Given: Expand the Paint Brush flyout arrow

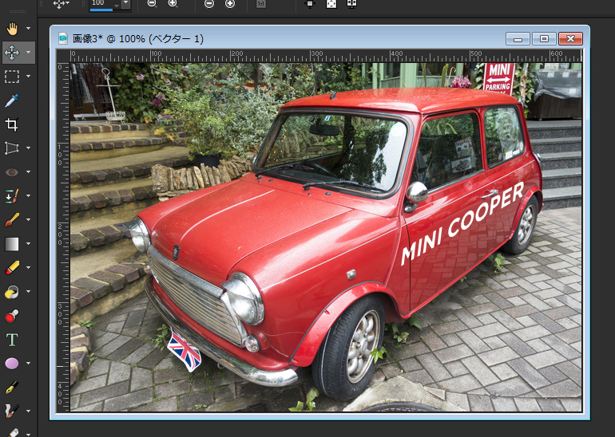Looking at the screenshot, I should 28,219.
